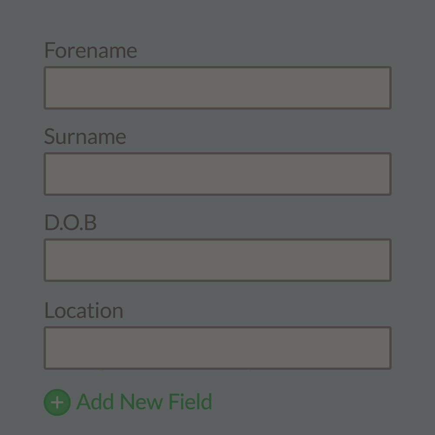Focus the Surname input field
Screen dimensions: 435x435
[217, 174]
